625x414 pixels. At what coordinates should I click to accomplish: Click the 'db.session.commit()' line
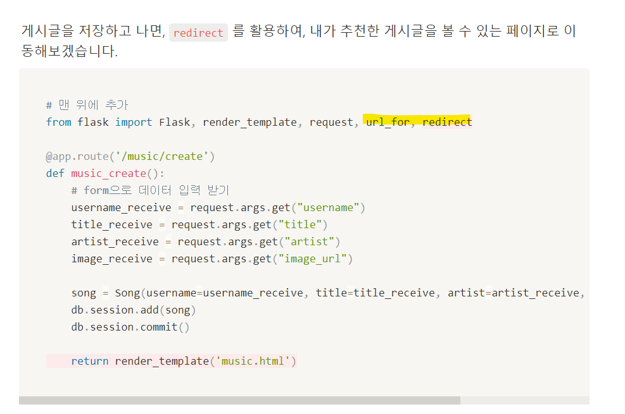point(130,327)
